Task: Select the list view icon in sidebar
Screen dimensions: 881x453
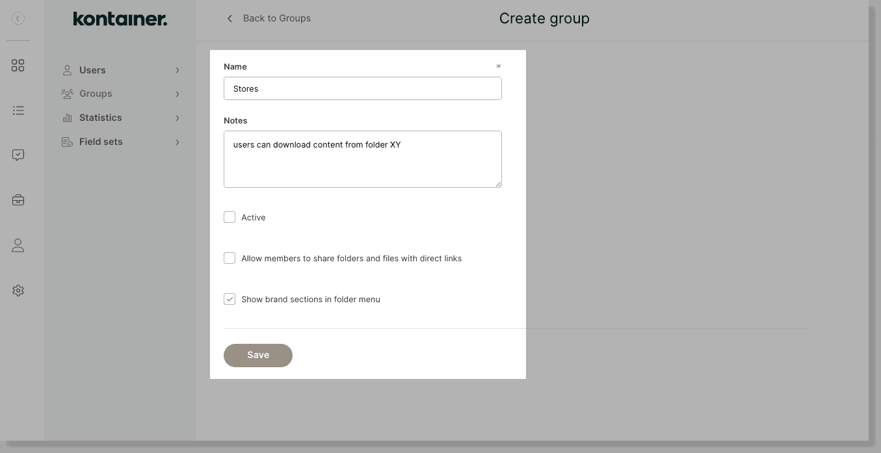Action: (x=18, y=110)
